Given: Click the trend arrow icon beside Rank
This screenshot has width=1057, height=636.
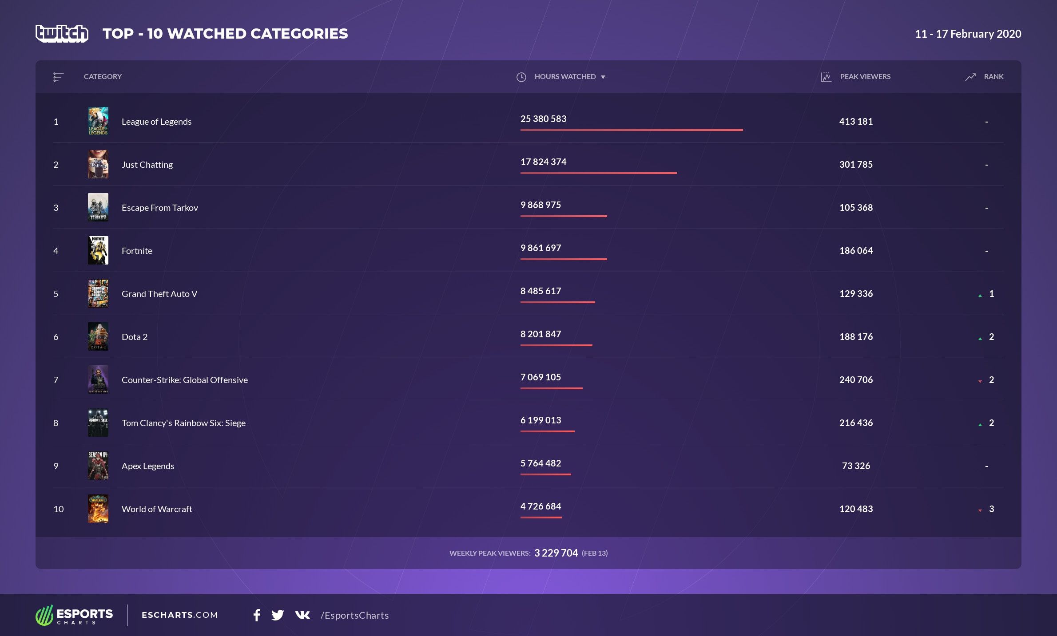Looking at the screenshot, I should (970, 76).
